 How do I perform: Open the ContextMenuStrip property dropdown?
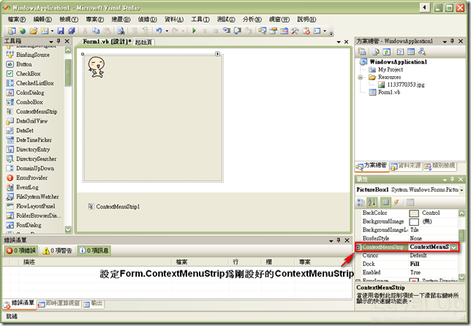tap(454, 247)
